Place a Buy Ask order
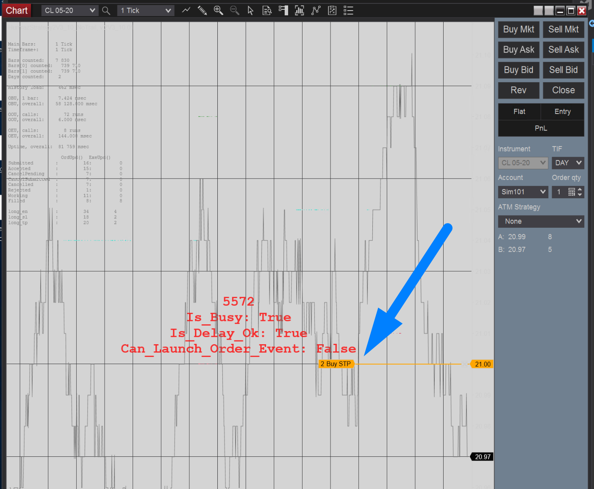 519,50
